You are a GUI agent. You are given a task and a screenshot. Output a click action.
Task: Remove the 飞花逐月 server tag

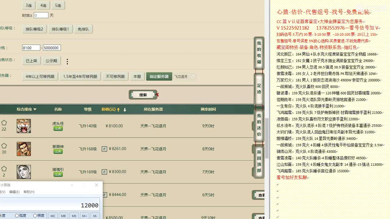click(x=193, y=77)
